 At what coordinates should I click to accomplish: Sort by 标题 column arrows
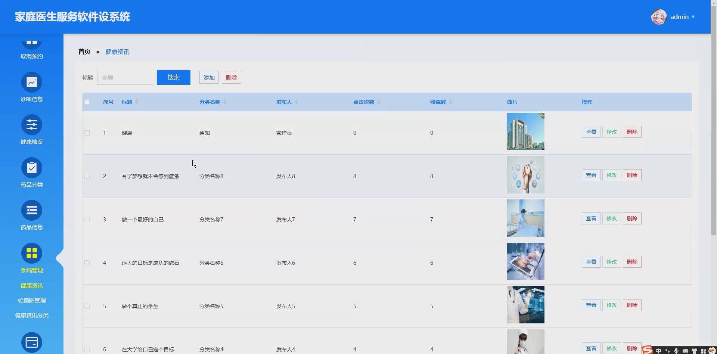click(x=137, y=102)
